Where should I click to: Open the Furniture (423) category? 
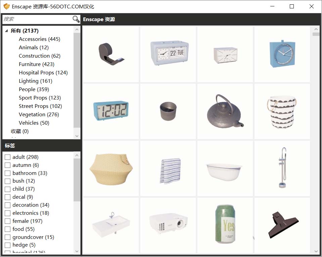coord(36,64)
